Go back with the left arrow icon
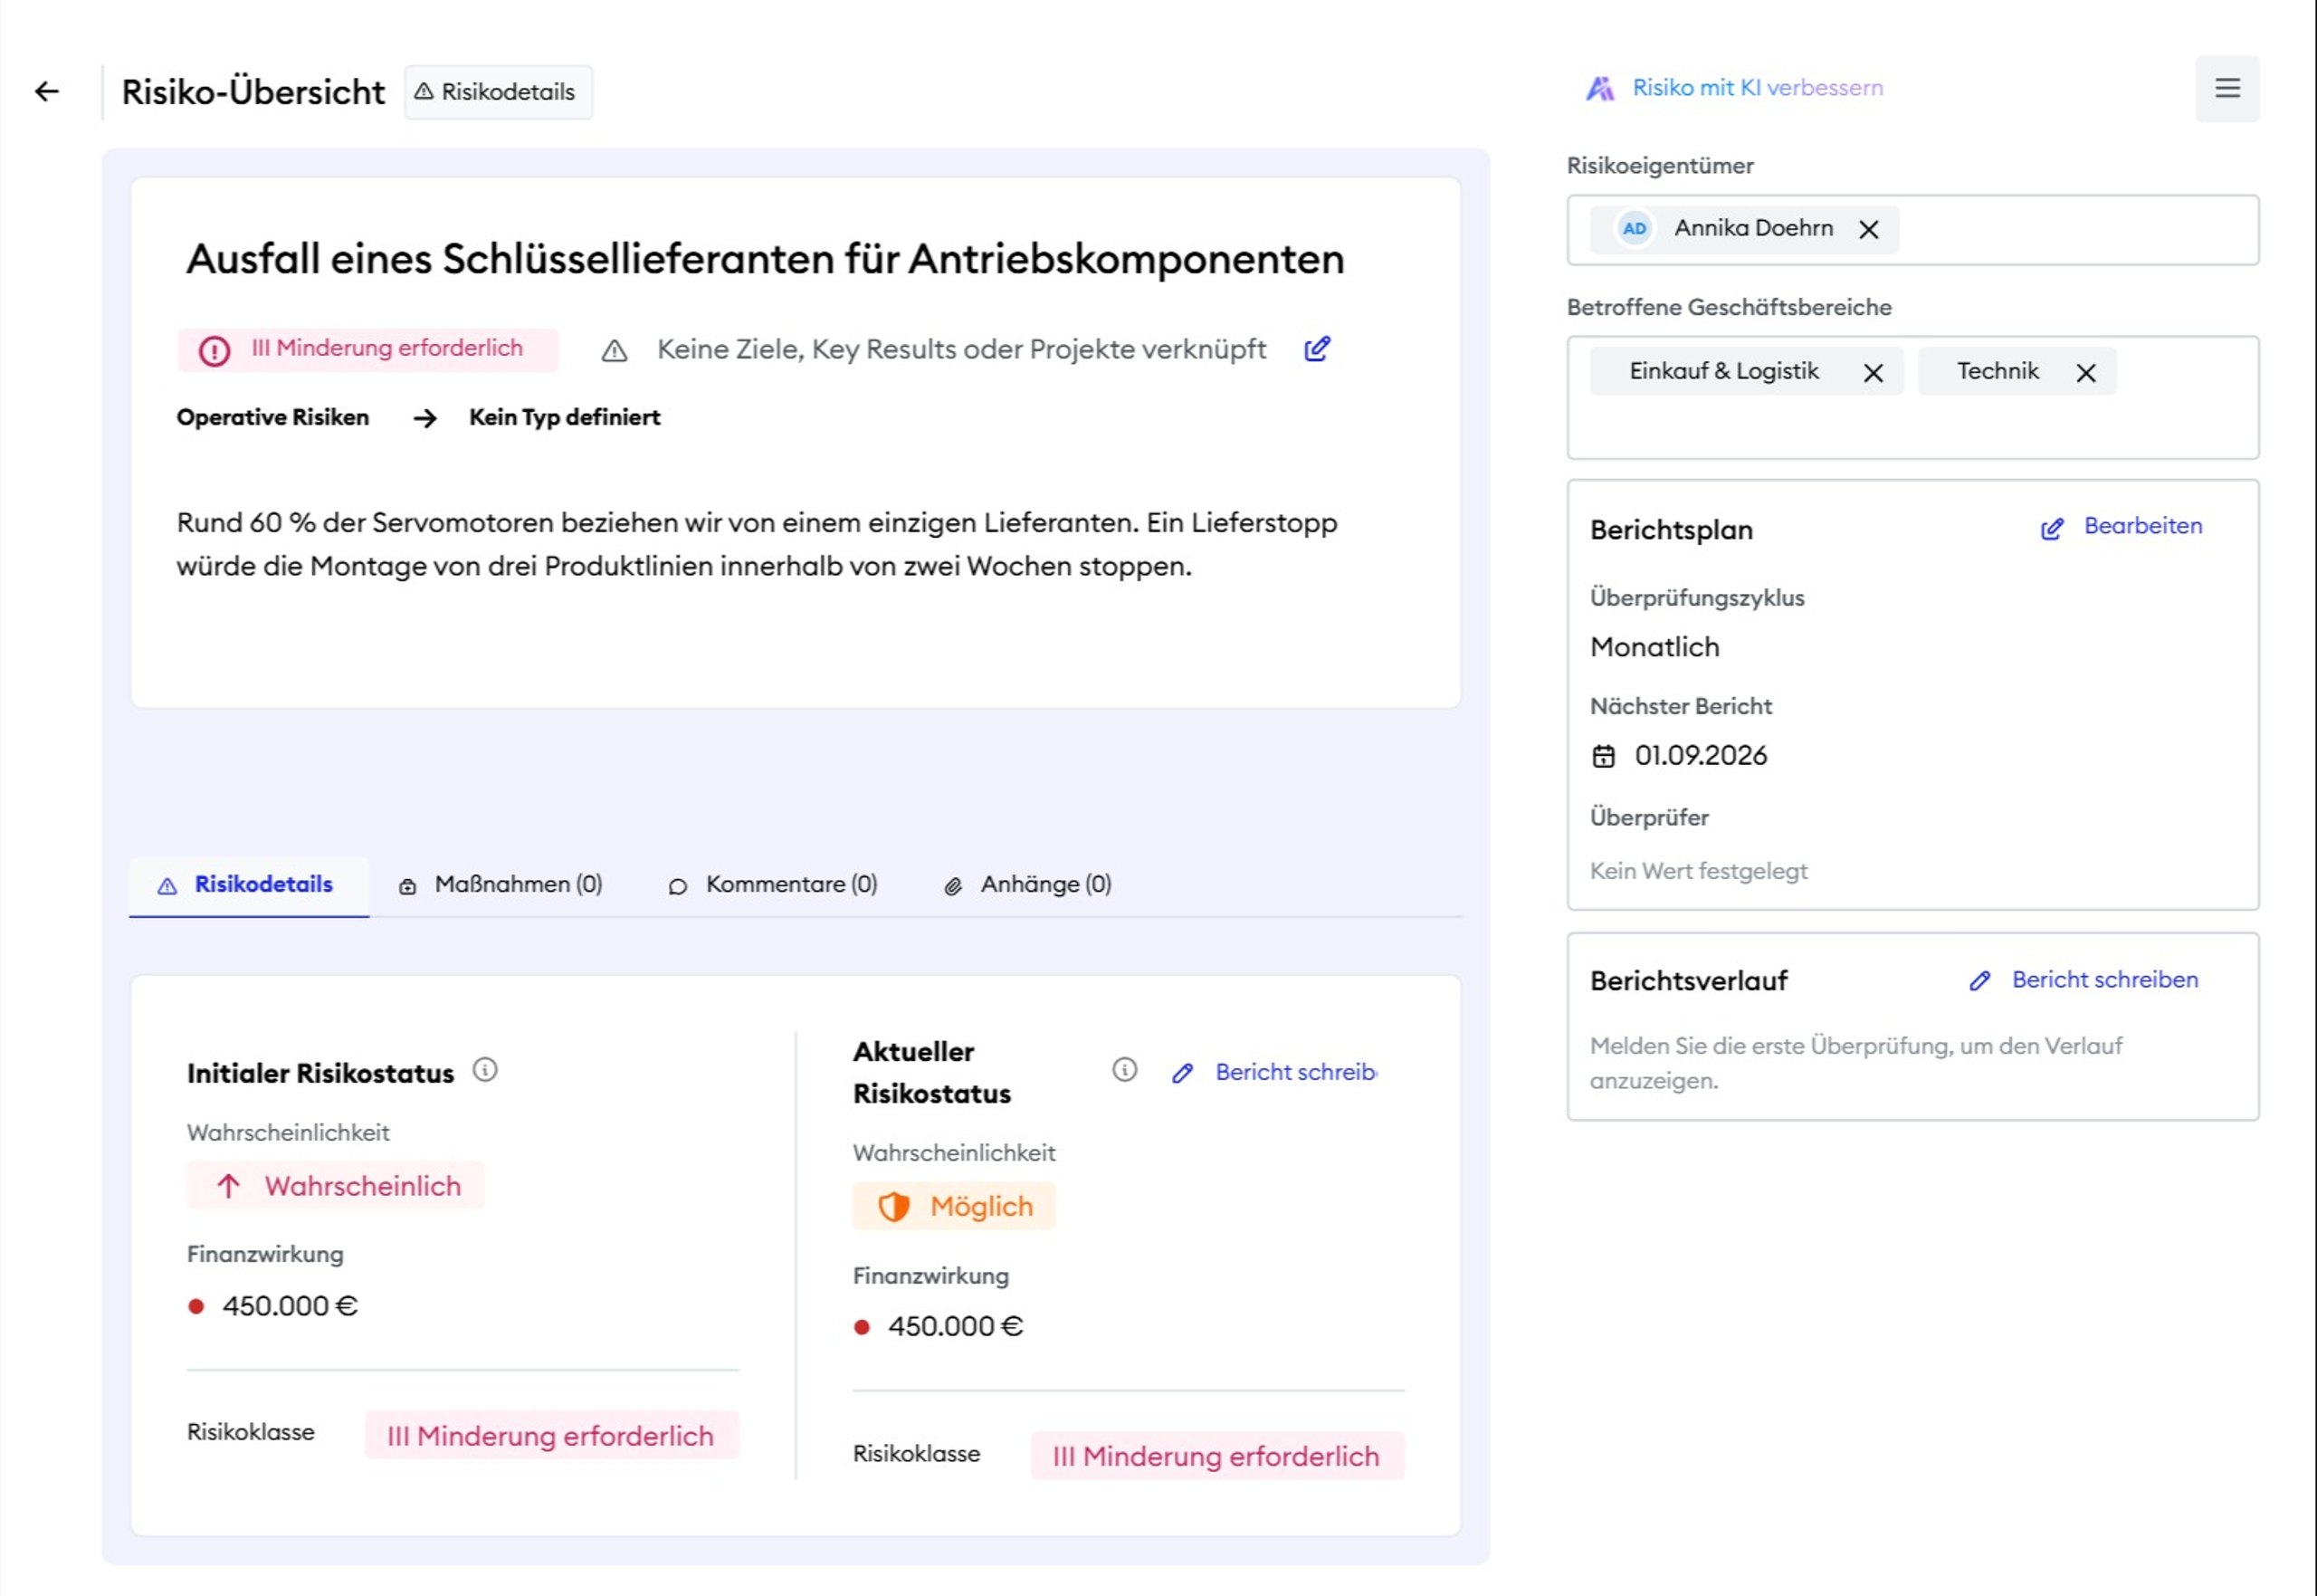 pyautogui.click(x=47, y=92)
